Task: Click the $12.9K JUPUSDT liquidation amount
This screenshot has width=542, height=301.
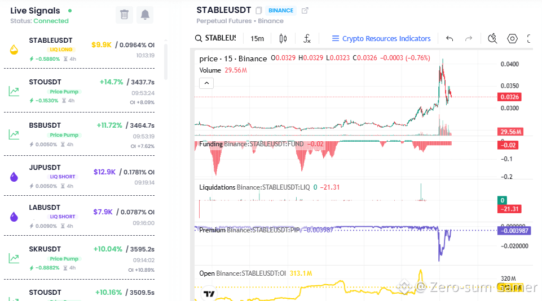Action: point(104,172)
